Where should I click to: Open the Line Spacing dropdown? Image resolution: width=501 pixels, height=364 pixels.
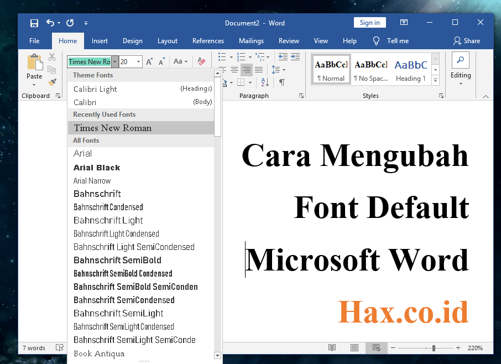click(x=277, y=69)
